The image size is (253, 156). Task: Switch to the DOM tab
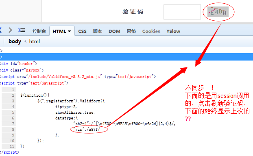[114, 31]
